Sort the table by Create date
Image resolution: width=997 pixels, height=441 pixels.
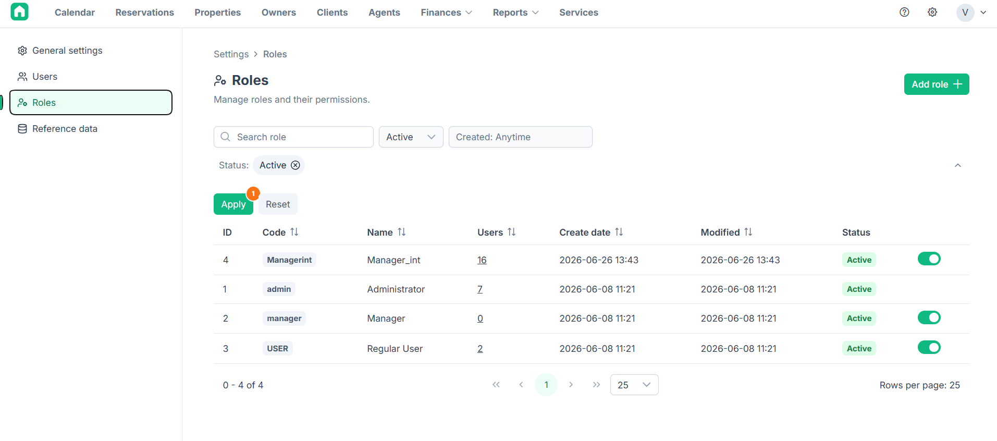click(x=619, y=232)
